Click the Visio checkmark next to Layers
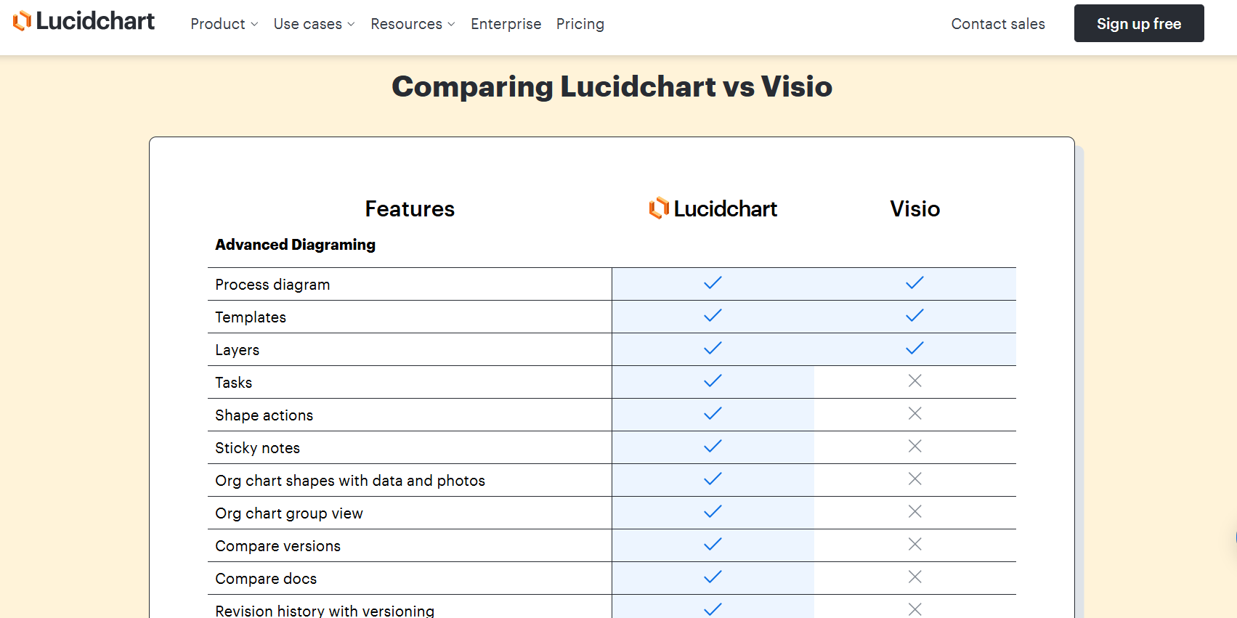Image resolution: width=1237 pixels, height=618 pixels. coord(914,348)
